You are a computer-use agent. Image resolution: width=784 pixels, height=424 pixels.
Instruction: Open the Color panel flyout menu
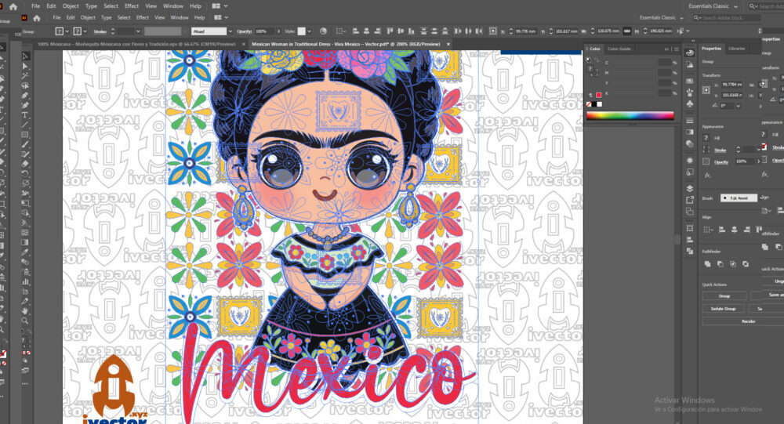click(676, 49)
